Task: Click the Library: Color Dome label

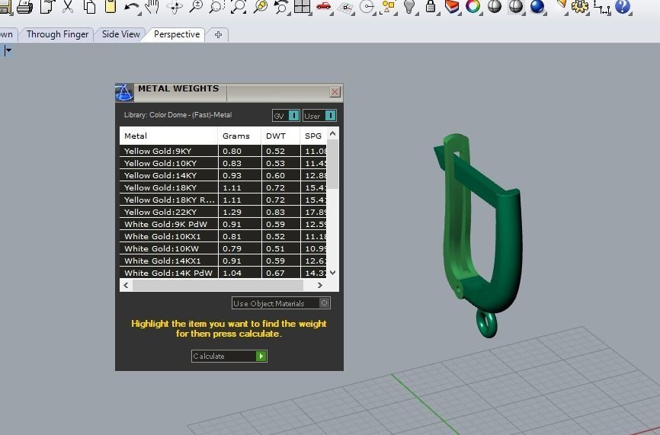Action: (178, 115)
